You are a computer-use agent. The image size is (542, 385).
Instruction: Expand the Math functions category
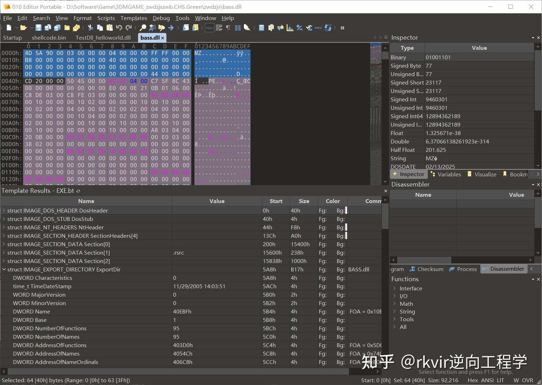click(x=394, y=304)
